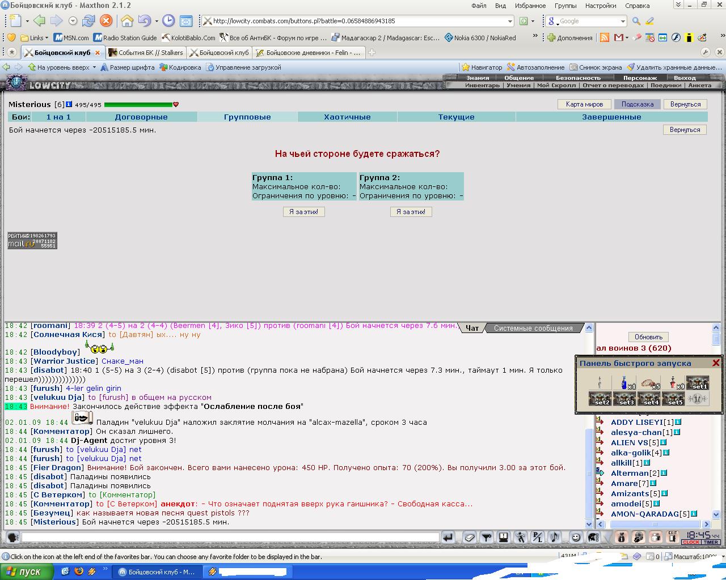Image resolution: width=726 pixels, height=580 pixels.
Task: Open the Анкета link in game menu
Action: (699, 86)
